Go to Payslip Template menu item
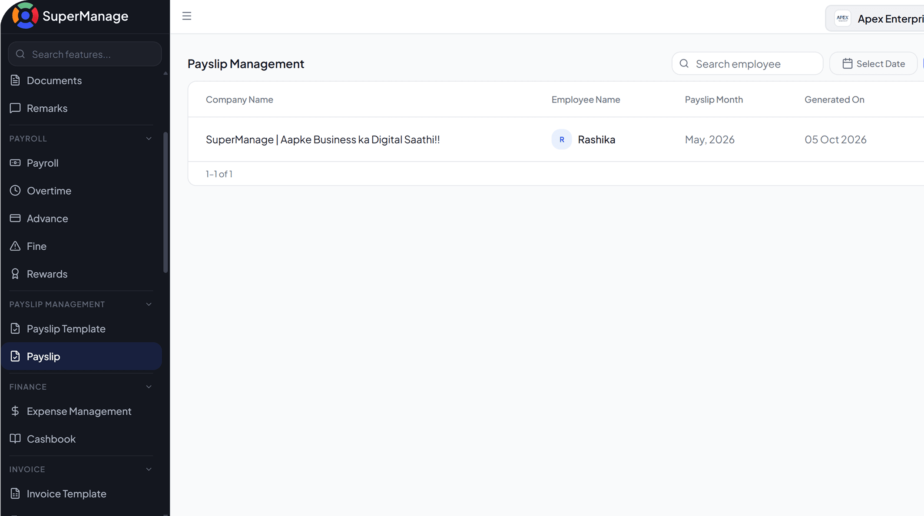 (82, 329)
